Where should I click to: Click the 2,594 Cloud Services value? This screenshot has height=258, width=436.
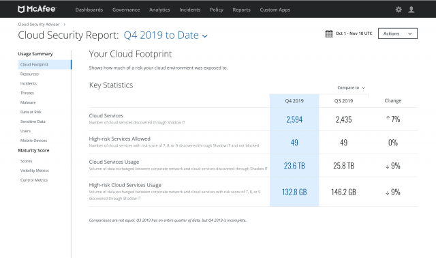294,119
